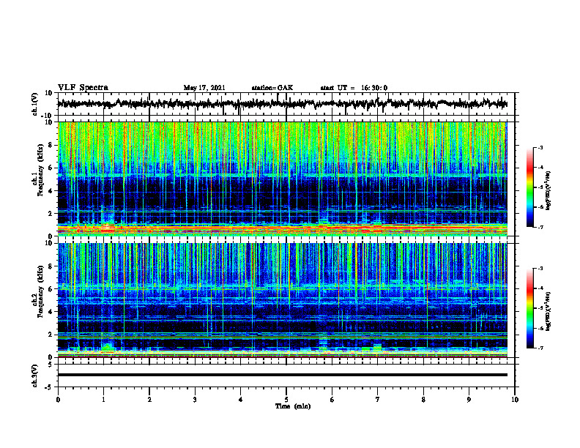Select the date text "May 17, 2021"
Viewport: 580px width, 448px height.
204,88
